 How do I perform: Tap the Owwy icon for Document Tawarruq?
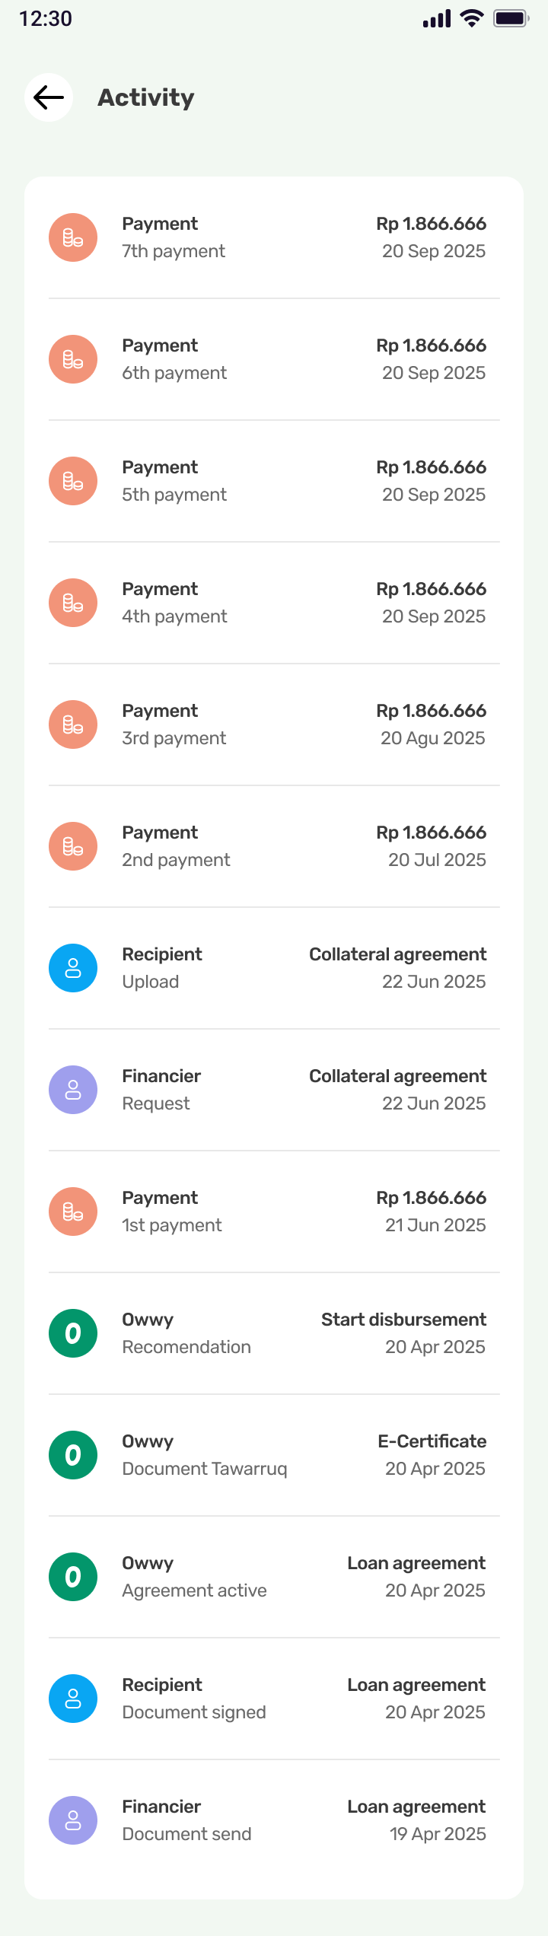73,1455
